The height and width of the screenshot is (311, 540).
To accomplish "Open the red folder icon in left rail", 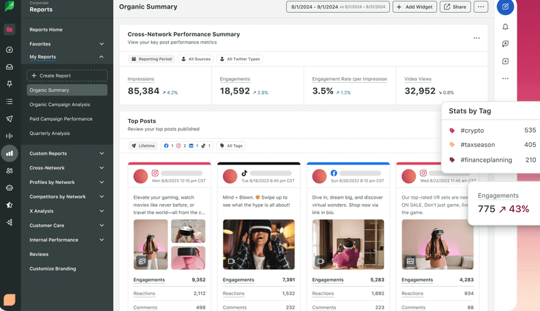I will (x=9, y=29).
